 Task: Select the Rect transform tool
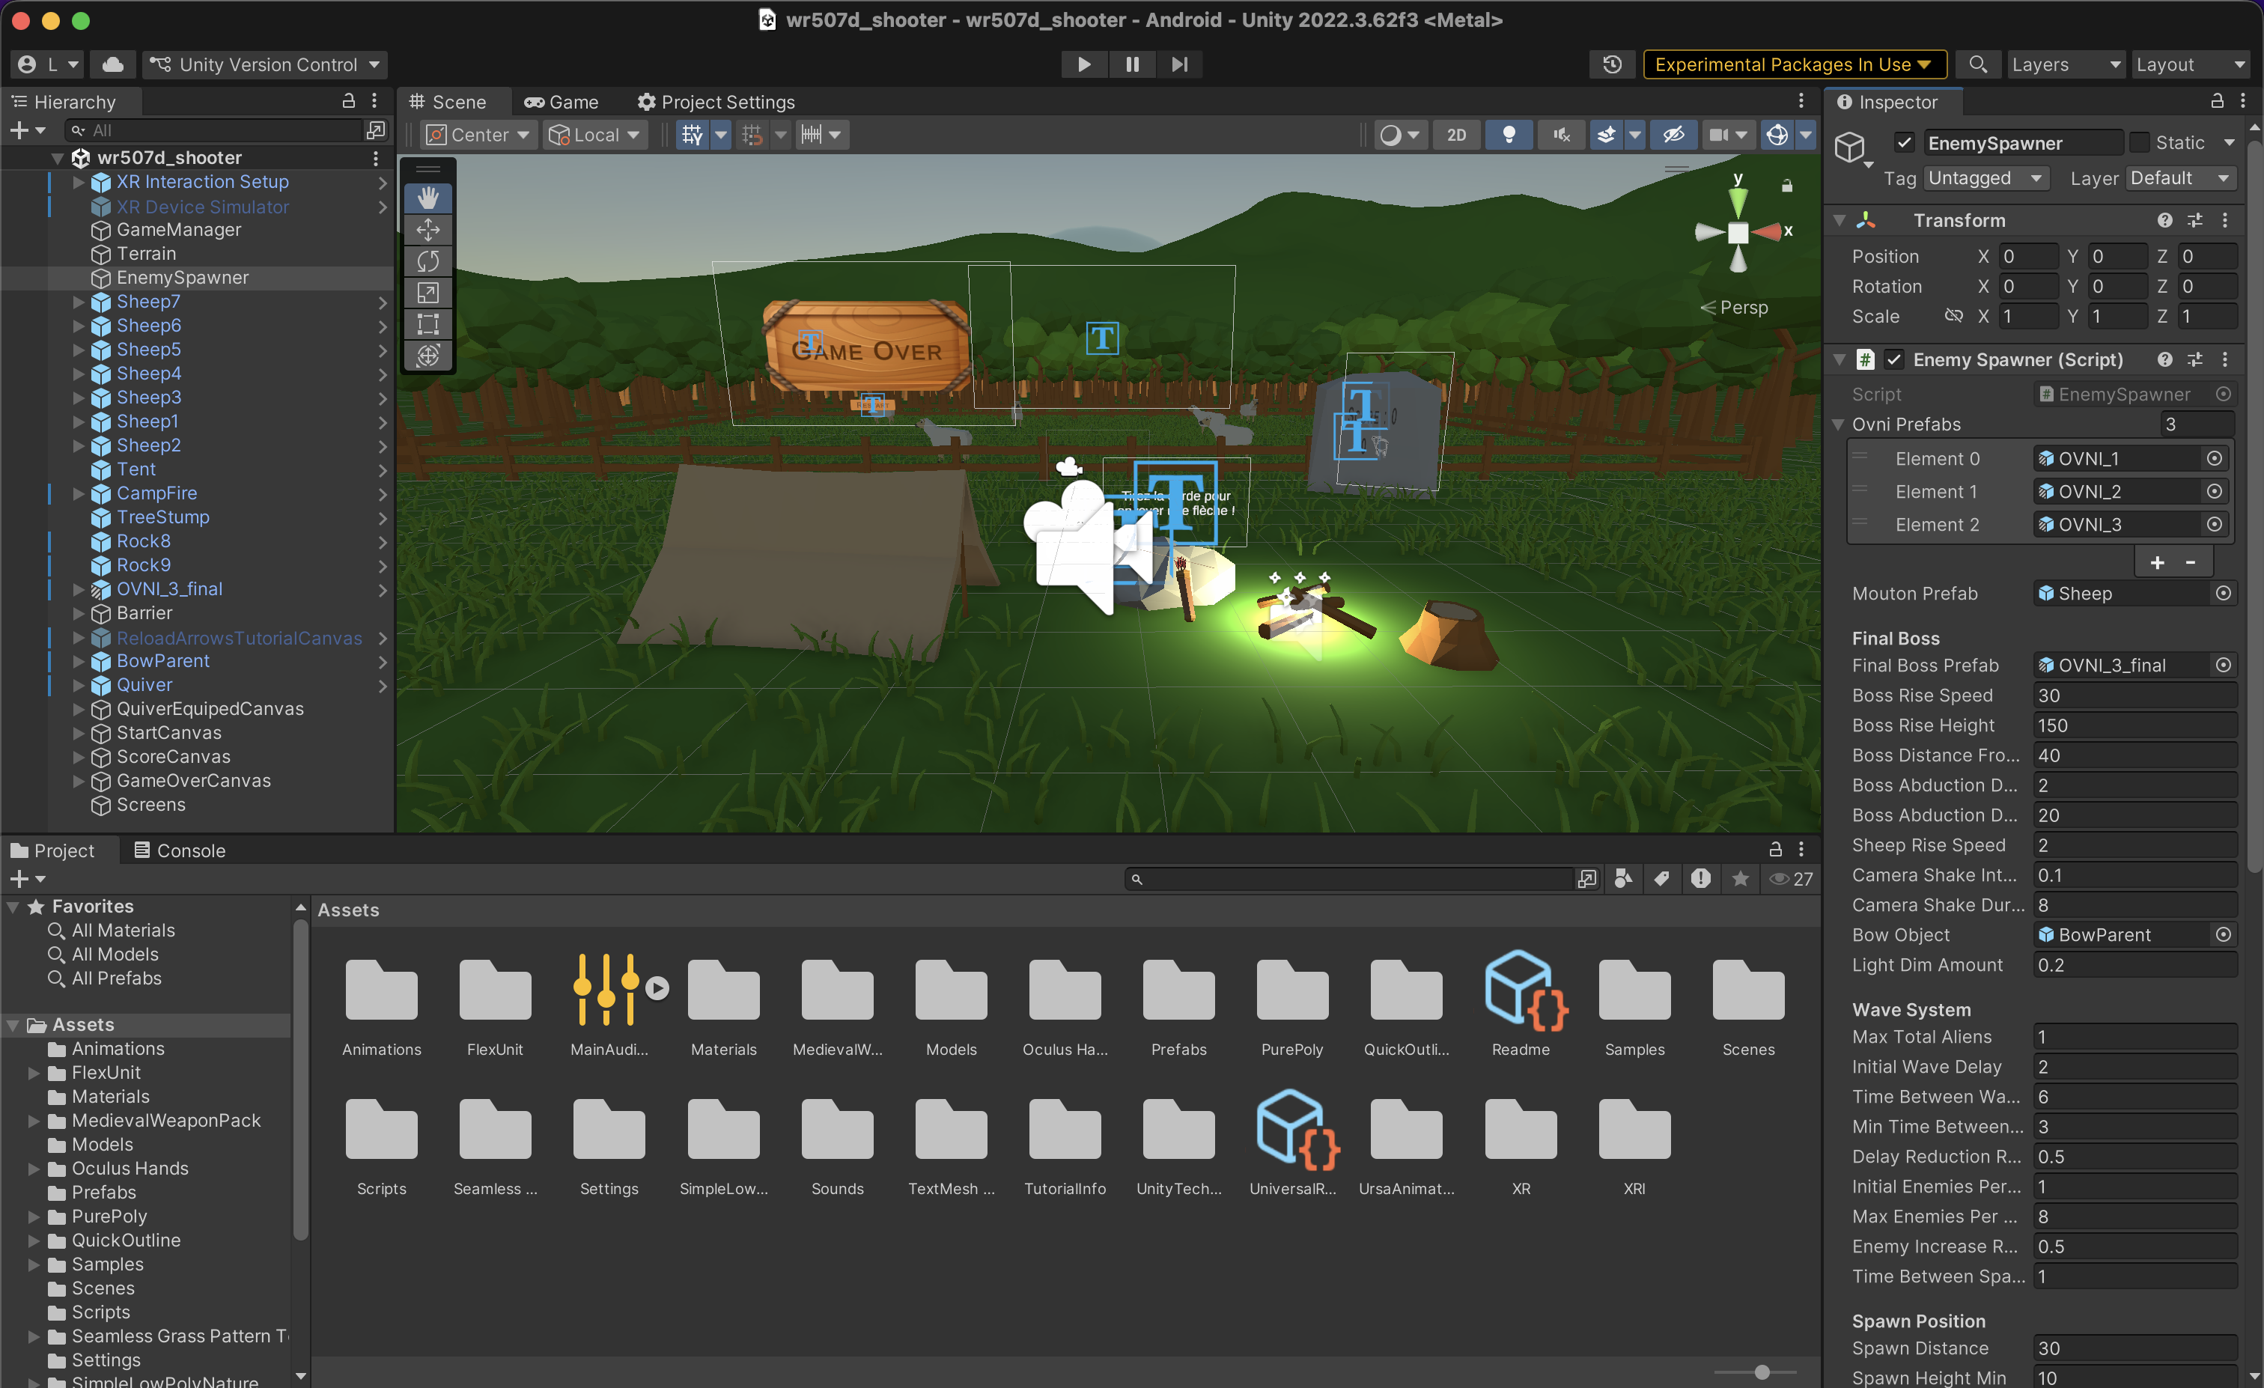click(x=428, y=323)
